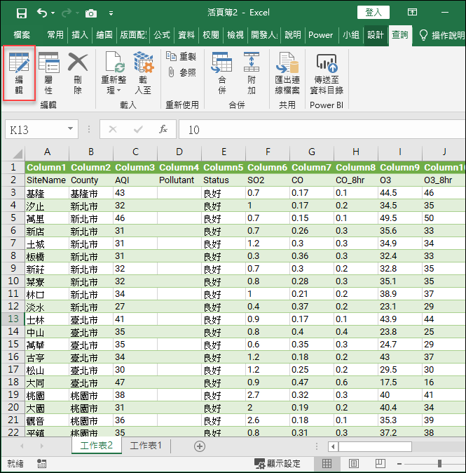Open the Name Box dropdown arrow
Image resolution: width=466 pixels, height=473 pixels.
(71, 129)
